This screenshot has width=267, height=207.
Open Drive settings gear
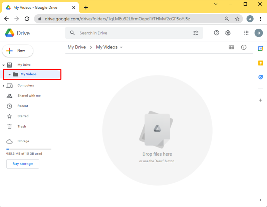click(x=228, y=33)
